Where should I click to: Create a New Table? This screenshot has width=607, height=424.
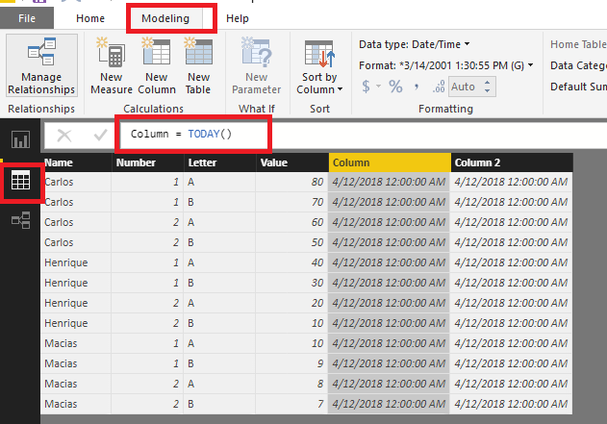click(x=198, y=65)
